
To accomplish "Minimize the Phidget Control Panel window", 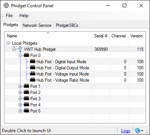I will pyautogui.click(x=108, y=5).
